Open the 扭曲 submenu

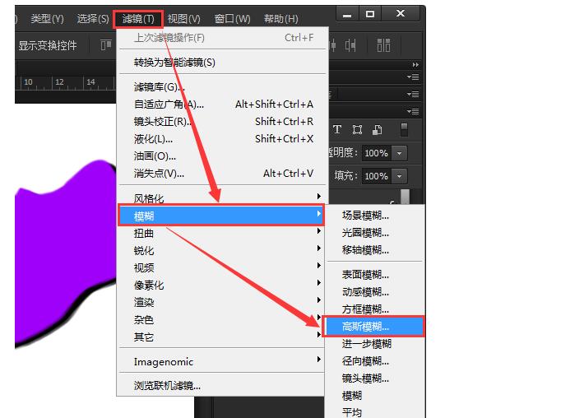pyautogui.click(x=221, y=233)
